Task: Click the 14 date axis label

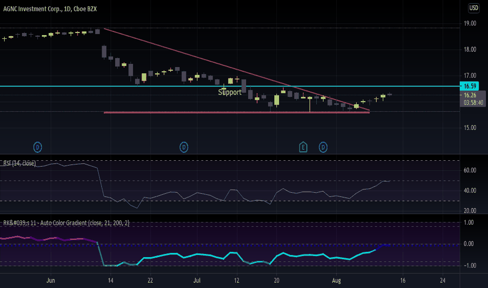Action: pyautogui.click(x=110, y=281)
